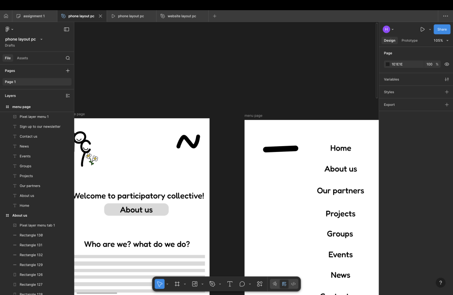The image size is (453, 295).
Task: Add a new page with plus icon
Action: [x=68, y=70]
